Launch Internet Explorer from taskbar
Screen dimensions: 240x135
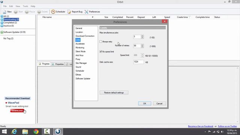(x=14, y=132)
